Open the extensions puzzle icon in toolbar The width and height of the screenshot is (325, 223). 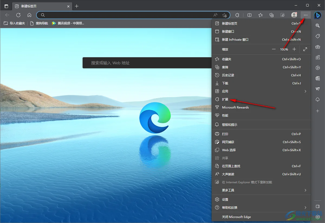pyautogui.click(x=237, y=15)
